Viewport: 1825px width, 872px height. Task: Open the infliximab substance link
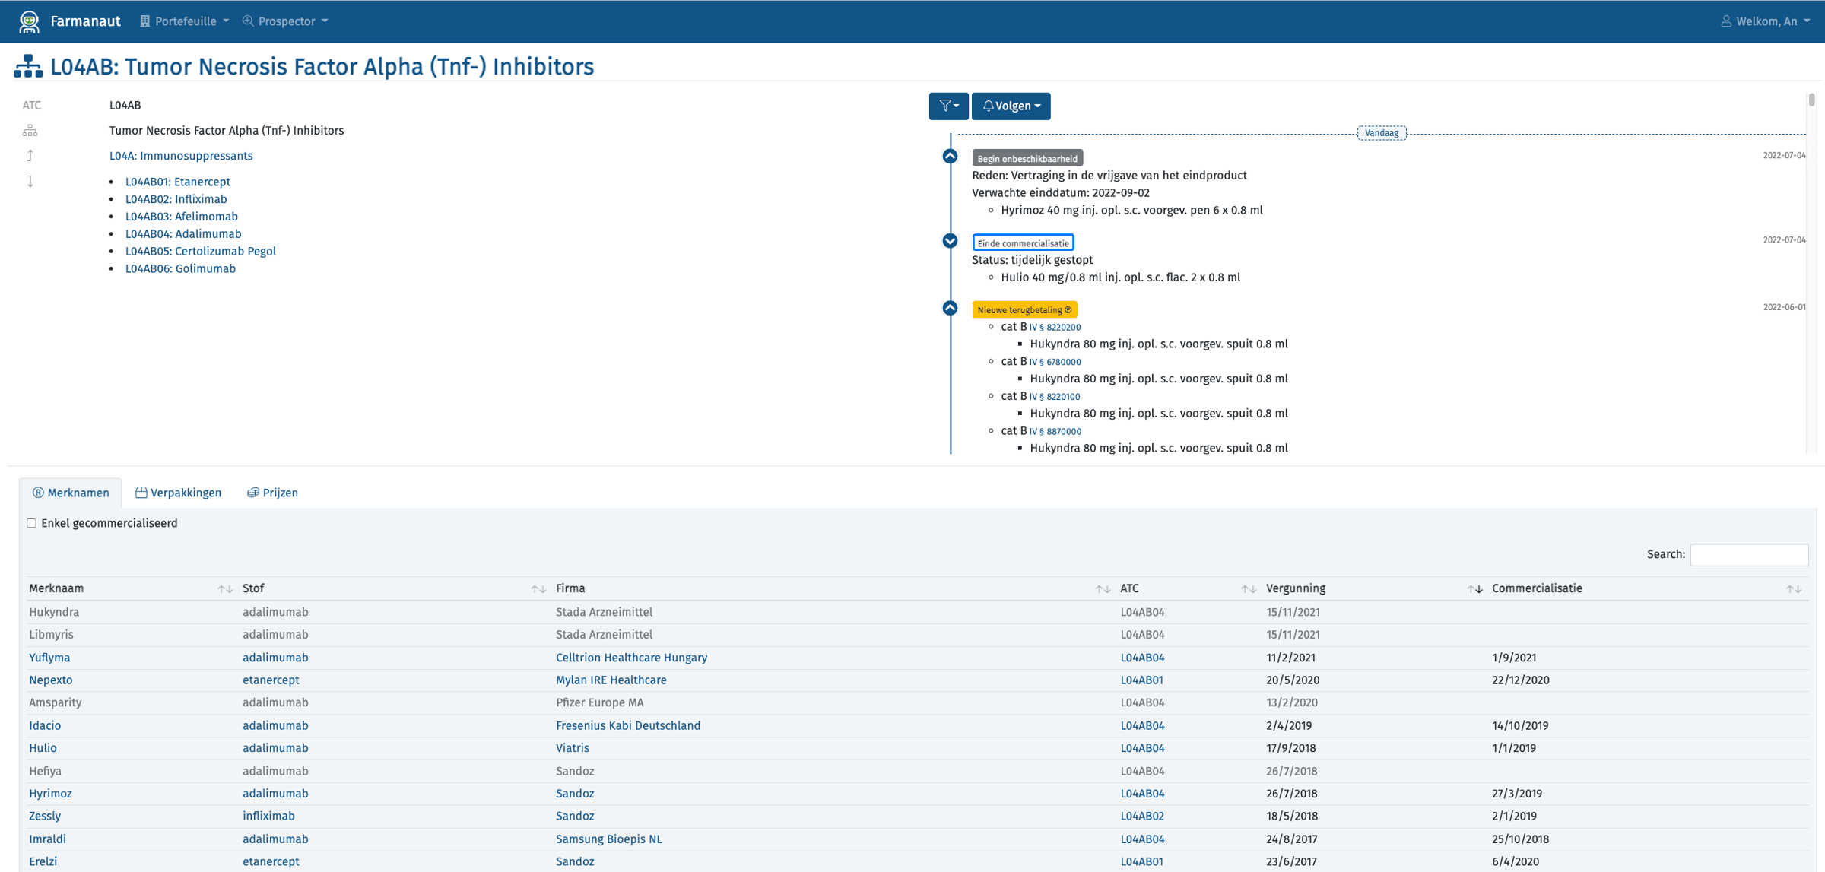coord(268,817)
